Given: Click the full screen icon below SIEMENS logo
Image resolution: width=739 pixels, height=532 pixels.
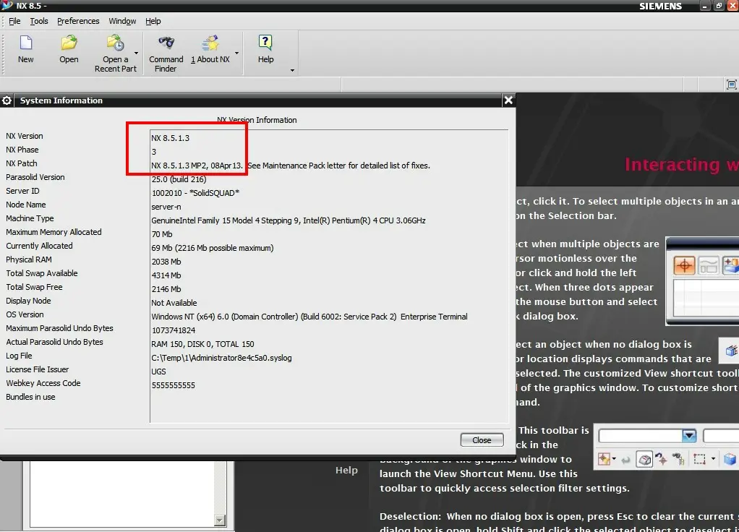Looking at the screenshot, I should click(x=732, y=85).
